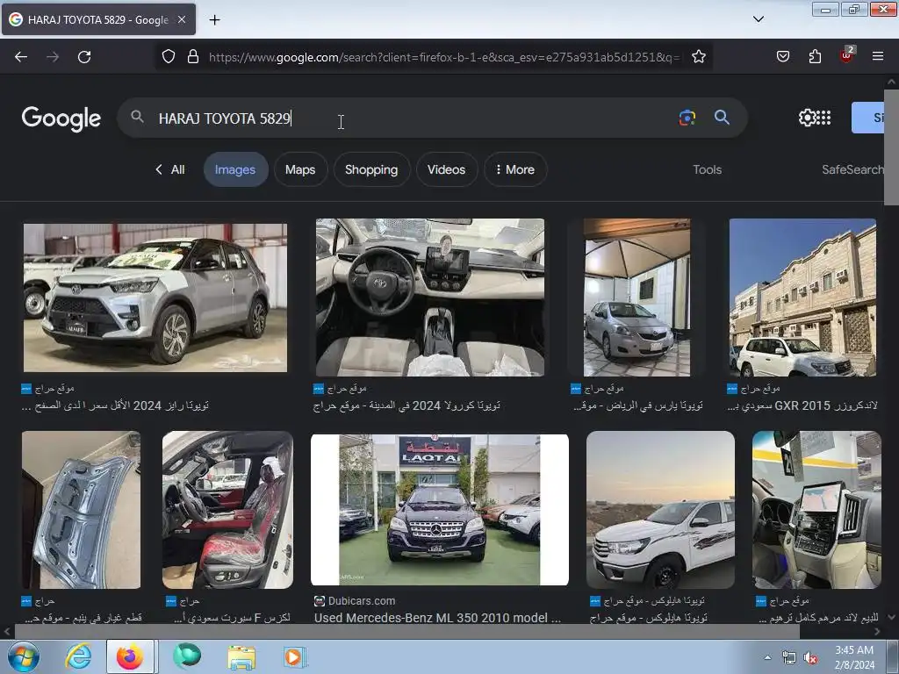Open the Land Cruiser screen interior image
899x674 pixels.
point(816,510)
